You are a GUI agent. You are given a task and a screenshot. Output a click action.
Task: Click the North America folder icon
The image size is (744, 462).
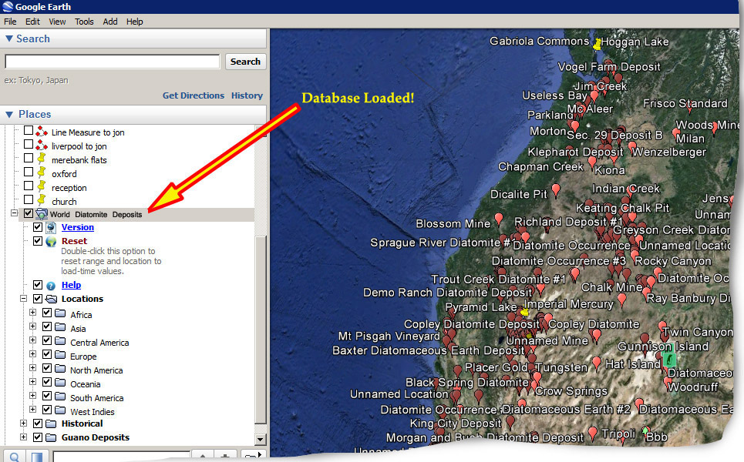(60, 368)
